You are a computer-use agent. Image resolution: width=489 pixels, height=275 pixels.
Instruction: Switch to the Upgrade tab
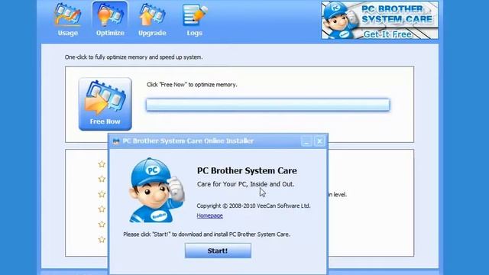point(152,20)
